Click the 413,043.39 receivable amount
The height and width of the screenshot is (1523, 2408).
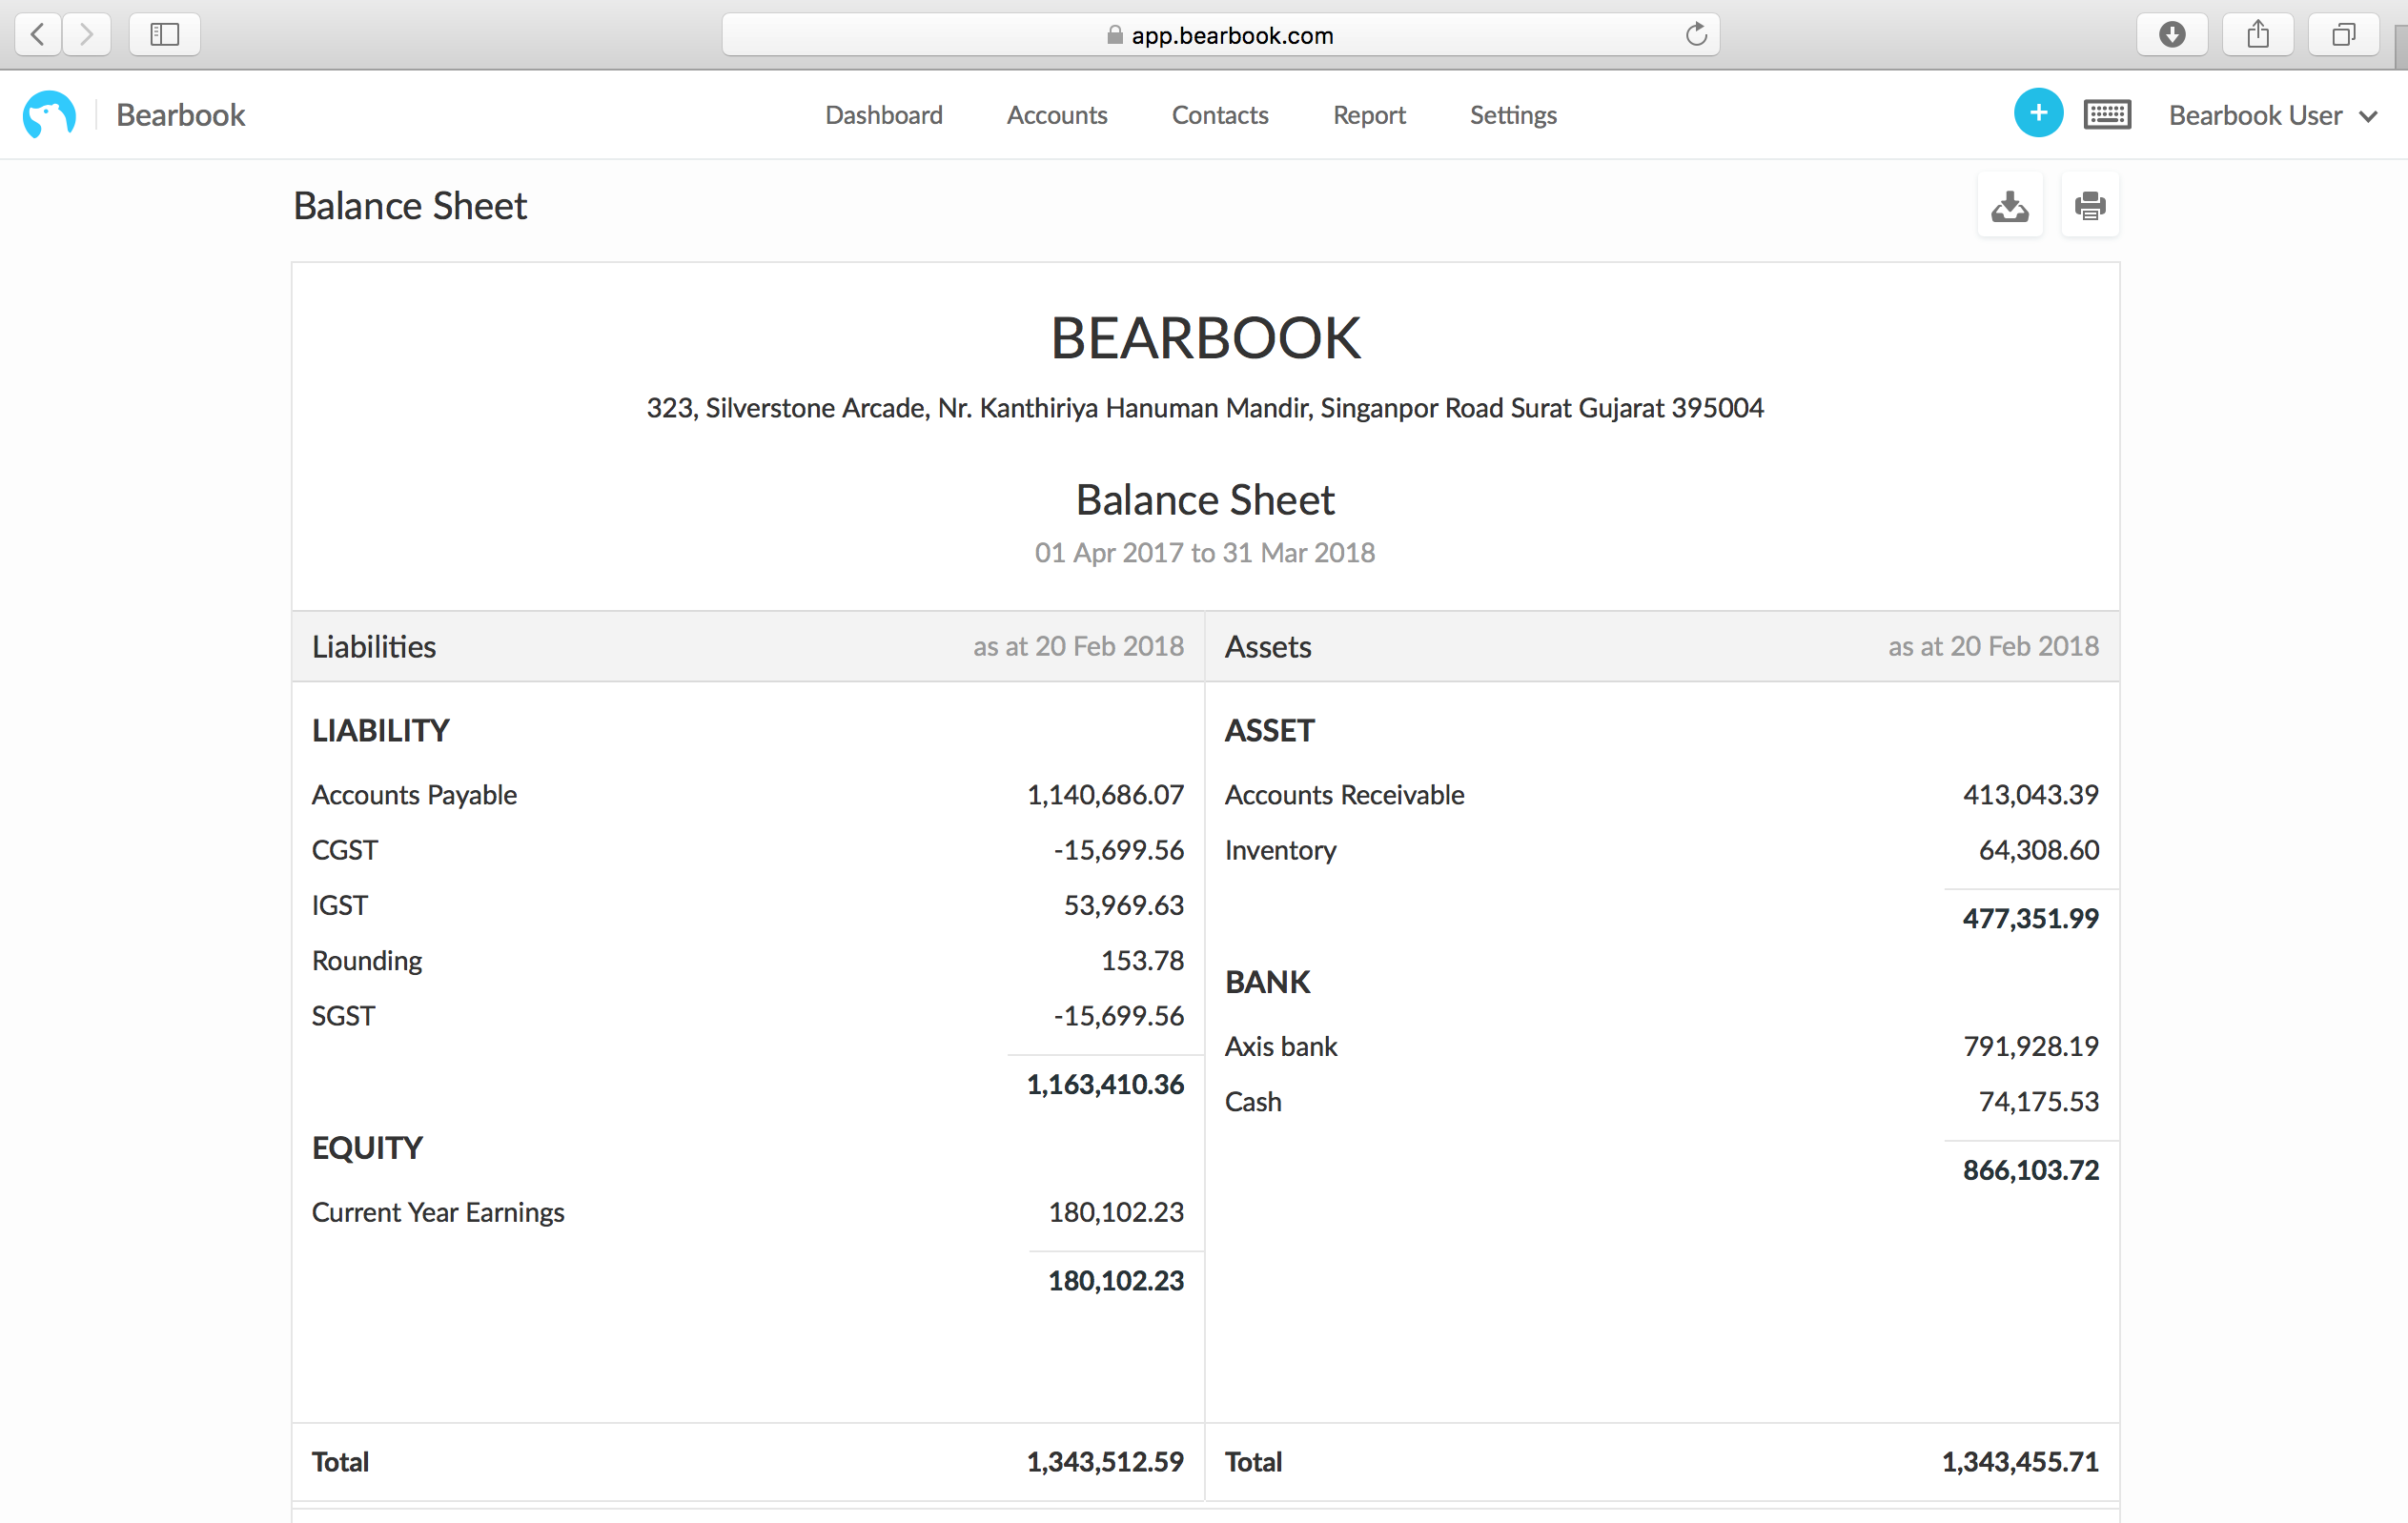tap(2030, 795)
